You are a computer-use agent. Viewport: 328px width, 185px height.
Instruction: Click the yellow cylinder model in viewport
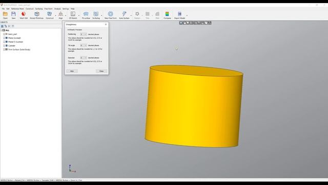coord(194,106)
